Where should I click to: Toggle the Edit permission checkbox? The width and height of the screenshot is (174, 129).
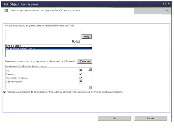(81, 70)
